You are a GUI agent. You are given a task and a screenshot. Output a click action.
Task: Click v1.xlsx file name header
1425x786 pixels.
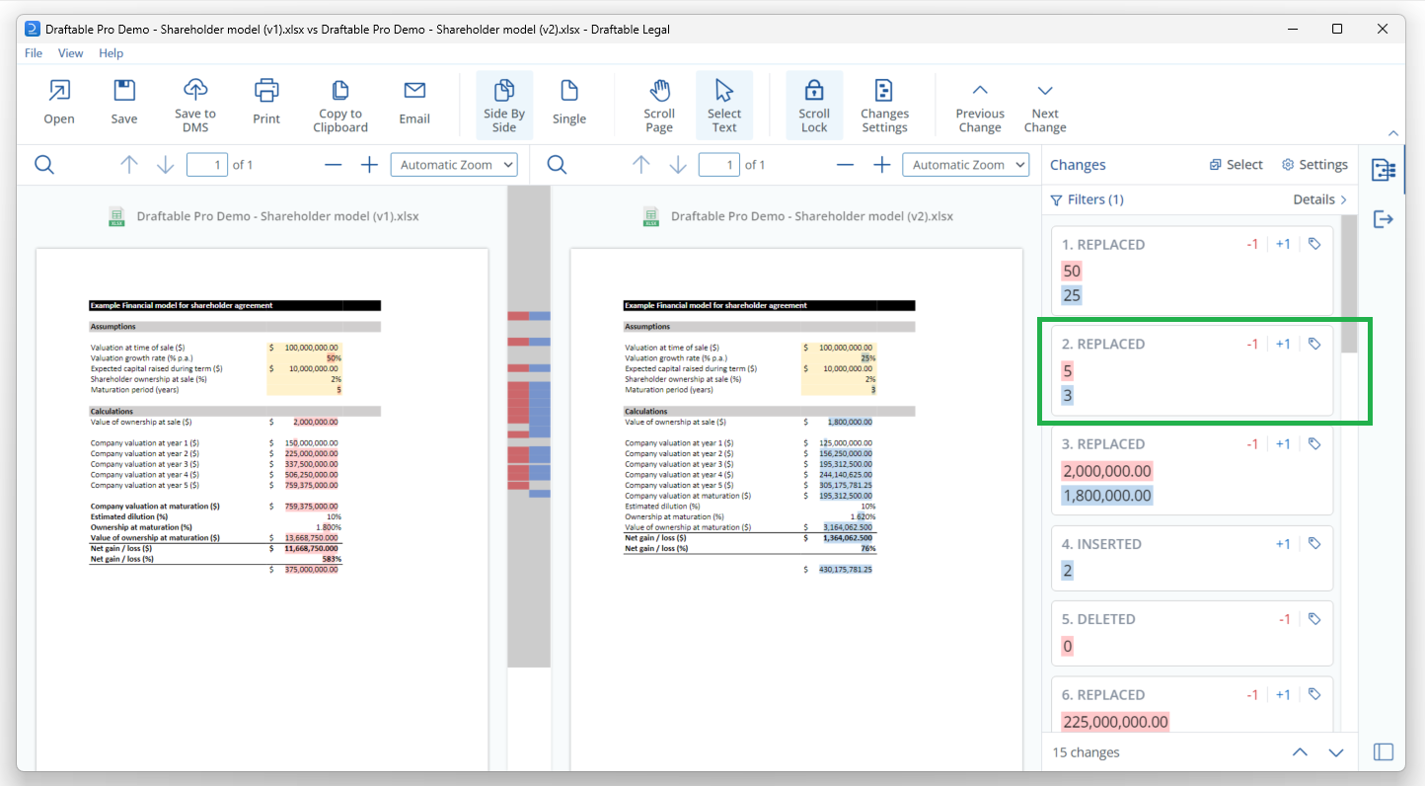(277, 216)
